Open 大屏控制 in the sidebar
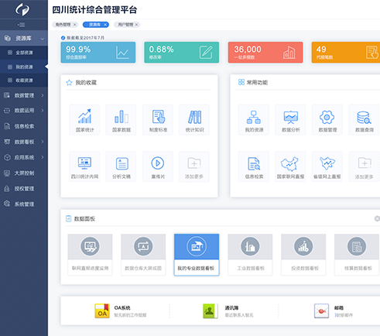This screenshot has height=336, width=380. click(24, 173)
